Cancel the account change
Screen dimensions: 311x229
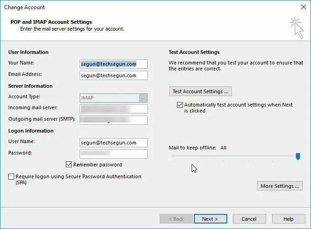coord(249,219)
